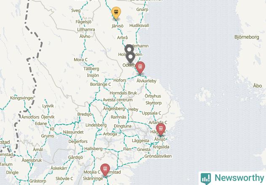Open the Newsworthy chart logo icon
Image resolution: width=266 pixels, height=185 pixels.
(x=206, y=178)
